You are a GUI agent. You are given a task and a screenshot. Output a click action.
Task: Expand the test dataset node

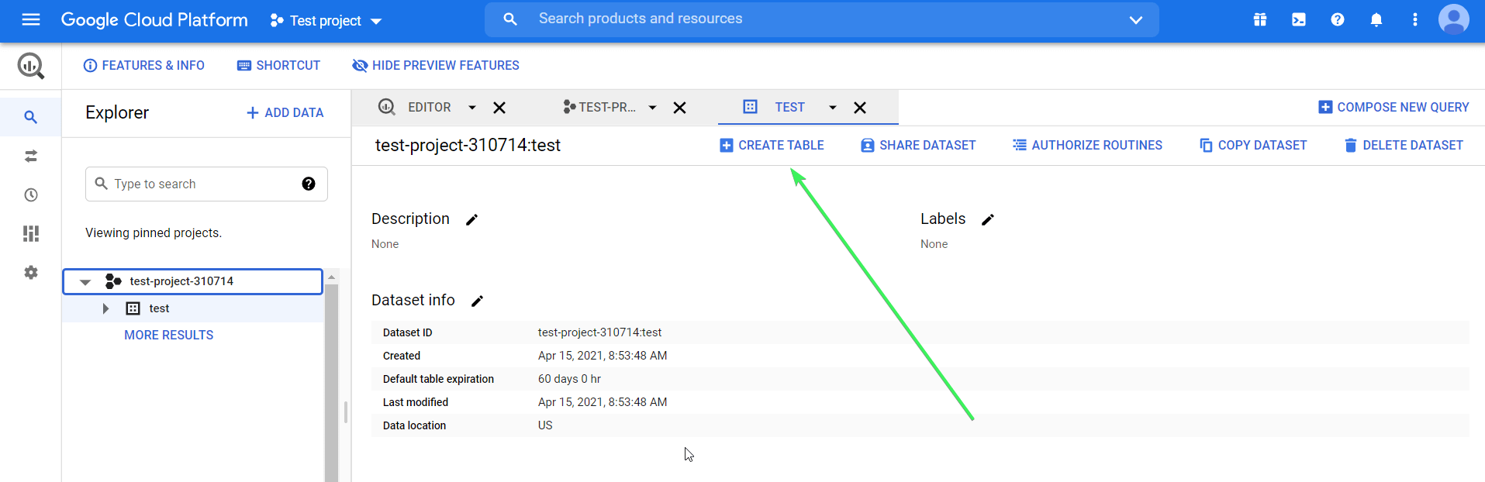(106, 308)
